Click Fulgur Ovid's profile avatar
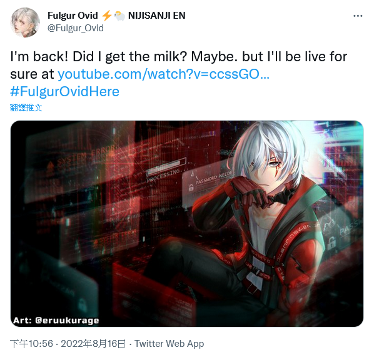Image resolution: width=374 pixels, height=360 pixels. pyautogui.click(x=25, y=22)
